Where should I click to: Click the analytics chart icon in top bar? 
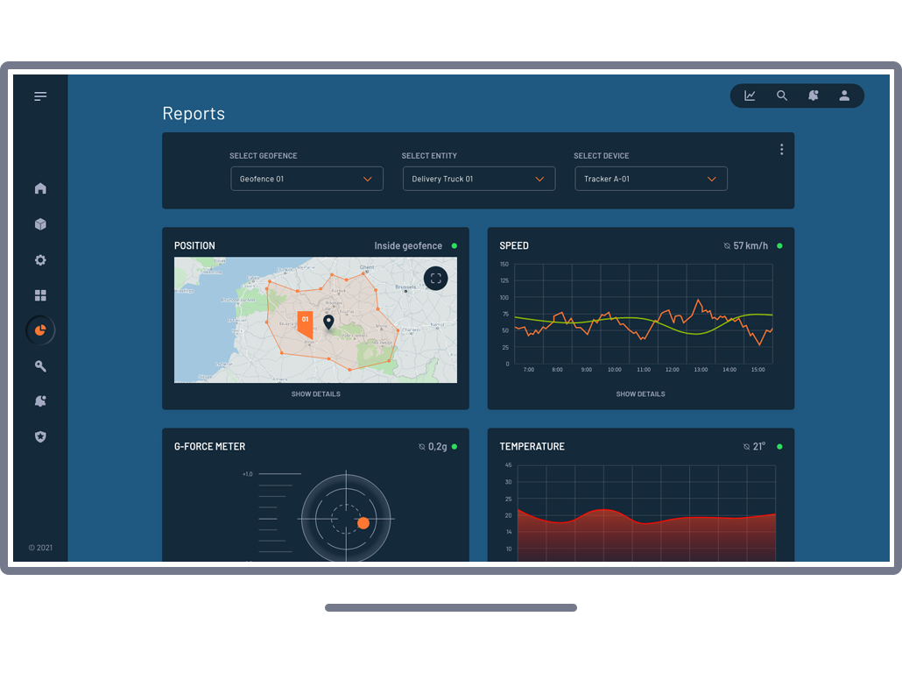point(750,96)
